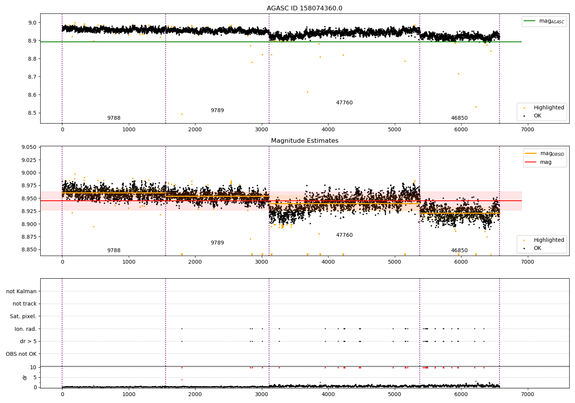Click obsid label 46850 in Magnitude Estimates plot
Viewport: 575px width, 403px height.
click(459, 251)
